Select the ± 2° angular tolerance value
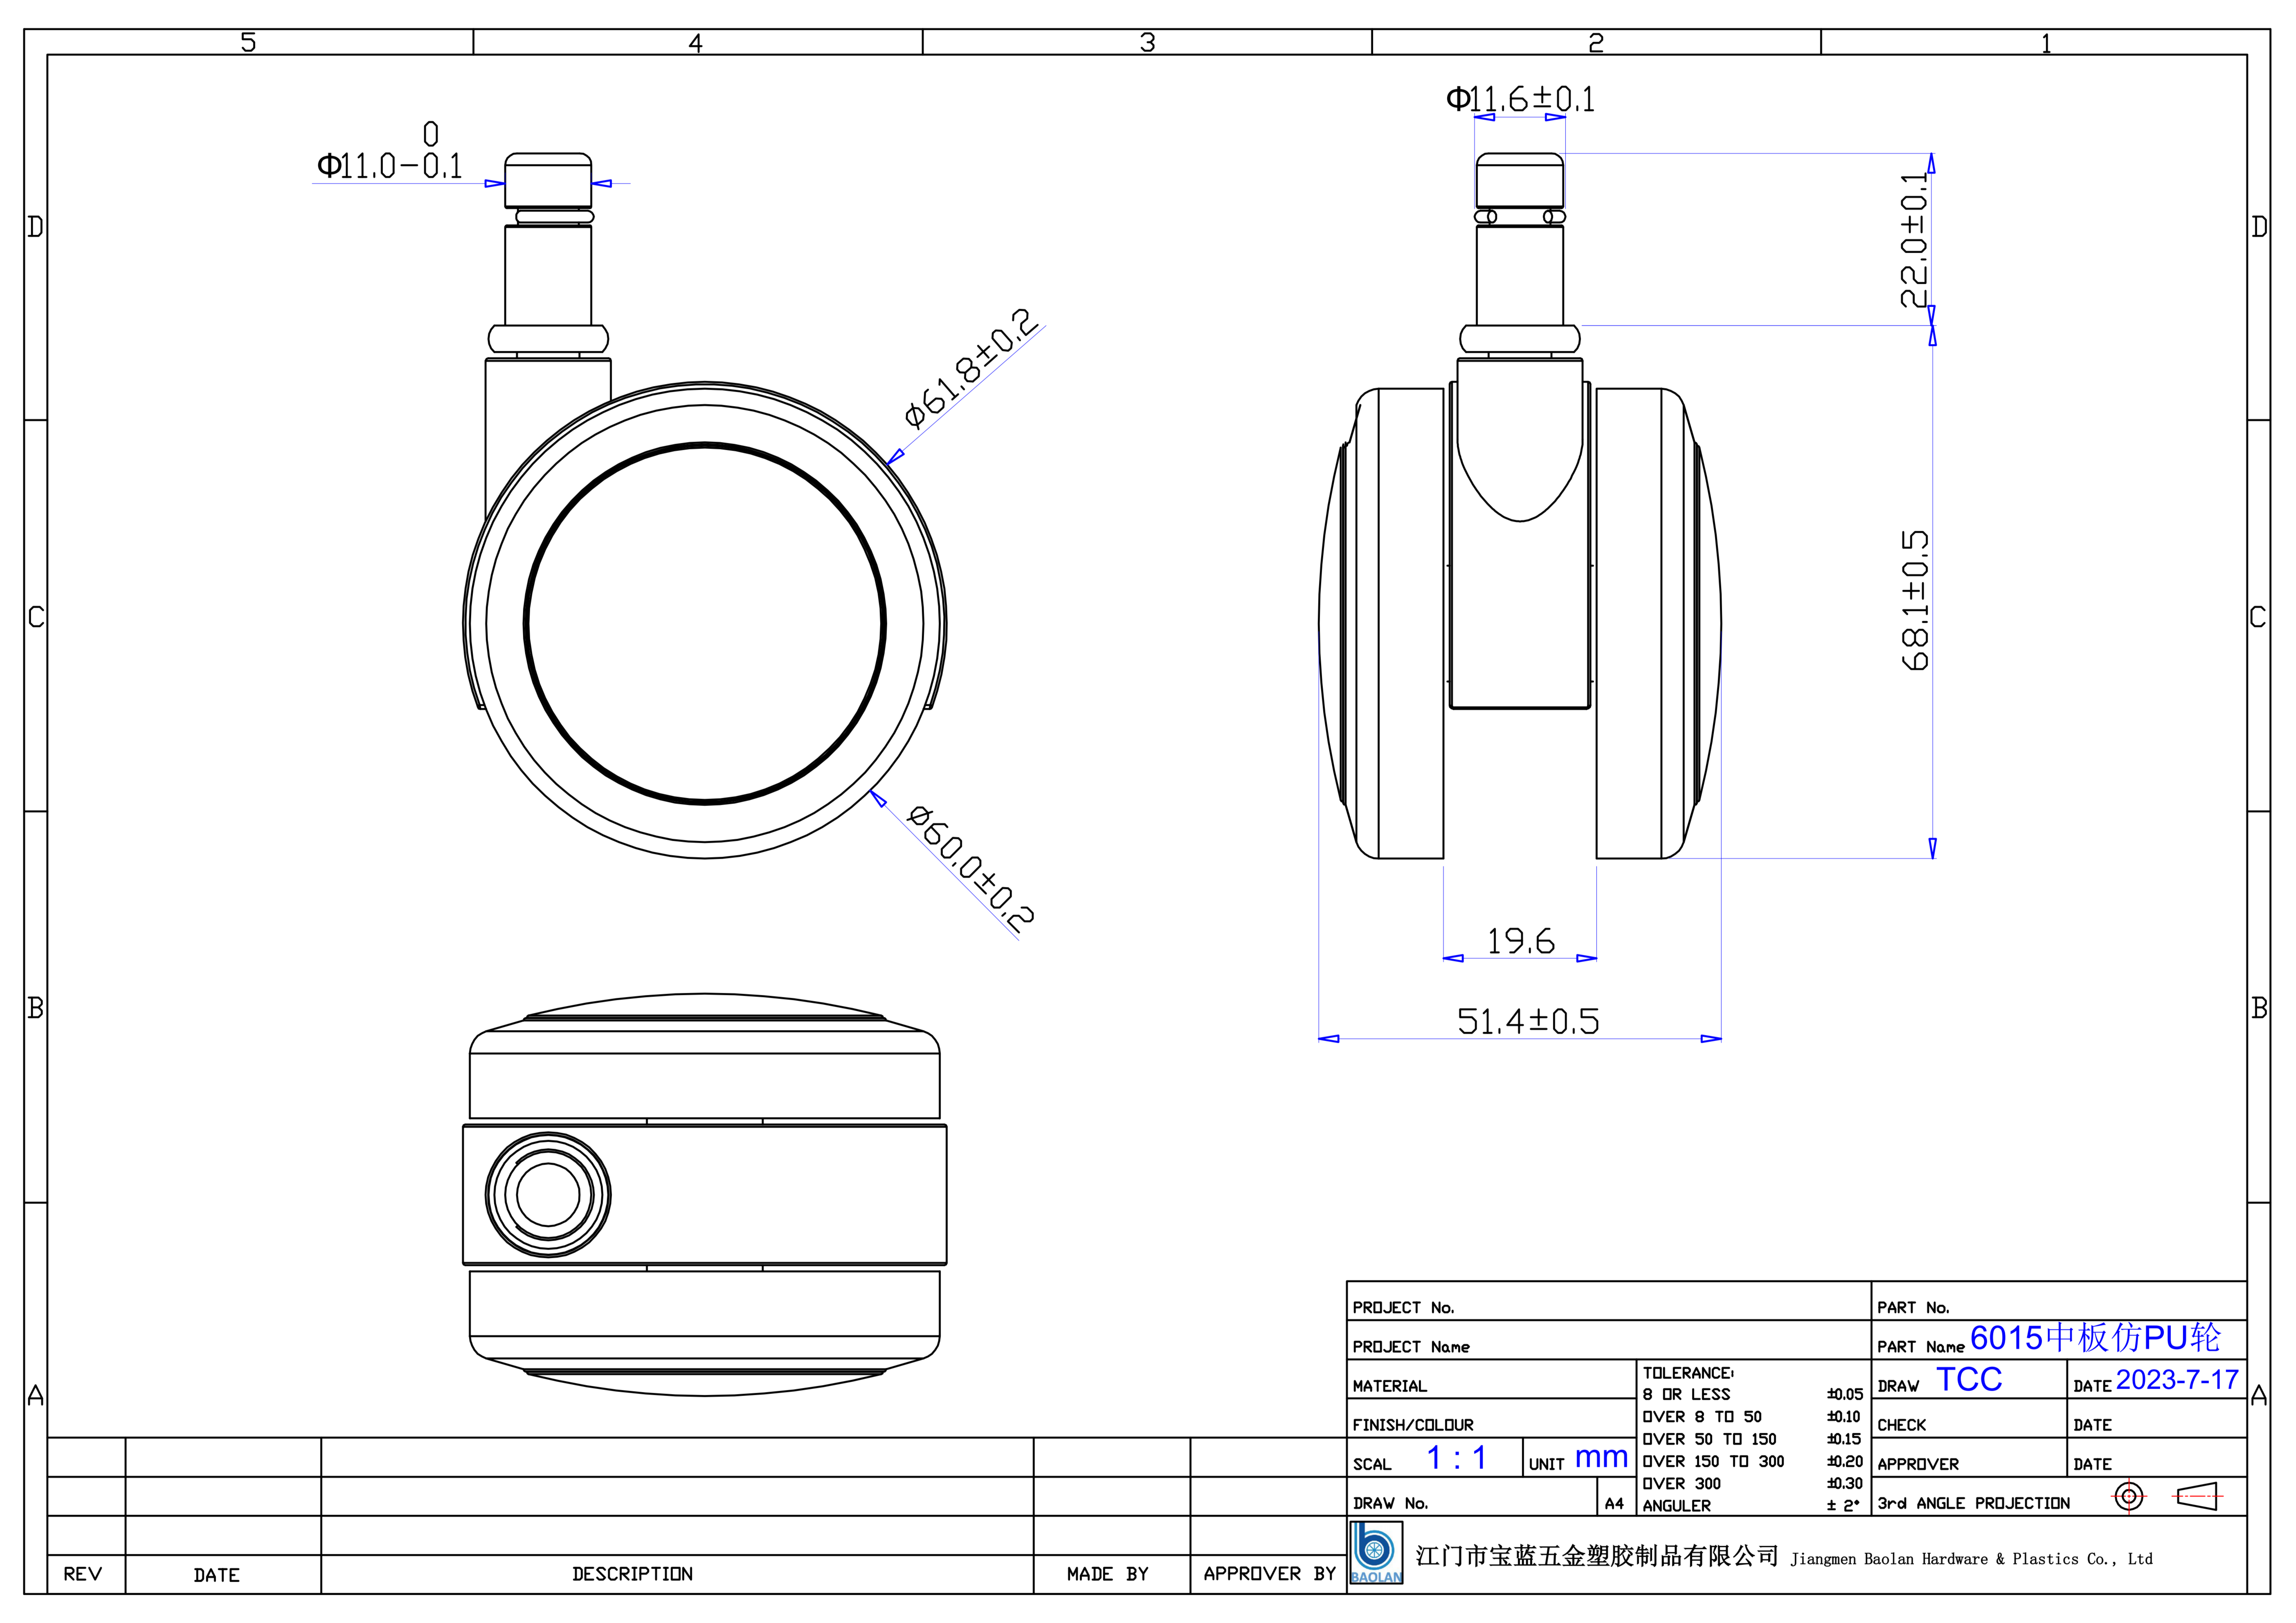 pyautogui.click(x=1843, y=1506)
